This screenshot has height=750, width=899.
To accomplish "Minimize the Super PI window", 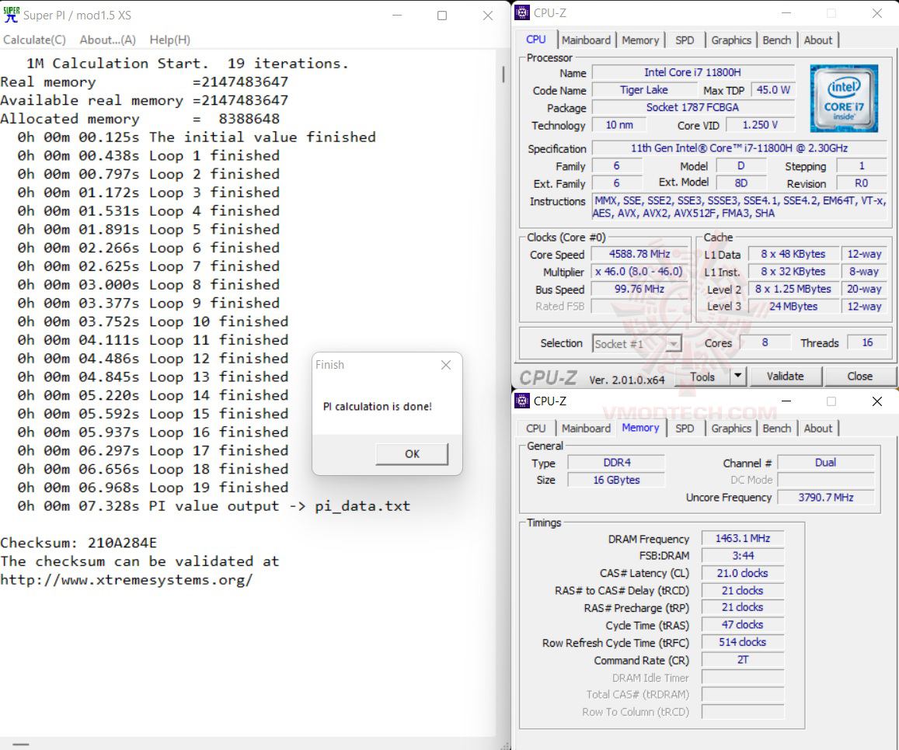I will [397, 16].
